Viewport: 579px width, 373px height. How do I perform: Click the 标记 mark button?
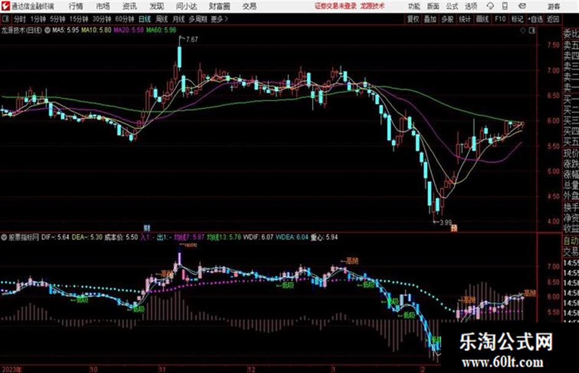(517, 19)
